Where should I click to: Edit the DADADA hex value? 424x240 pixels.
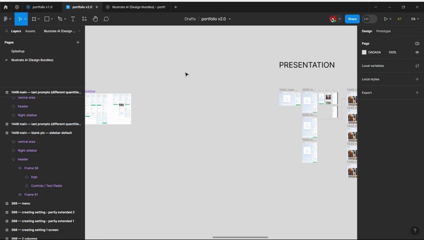(375, 52)
